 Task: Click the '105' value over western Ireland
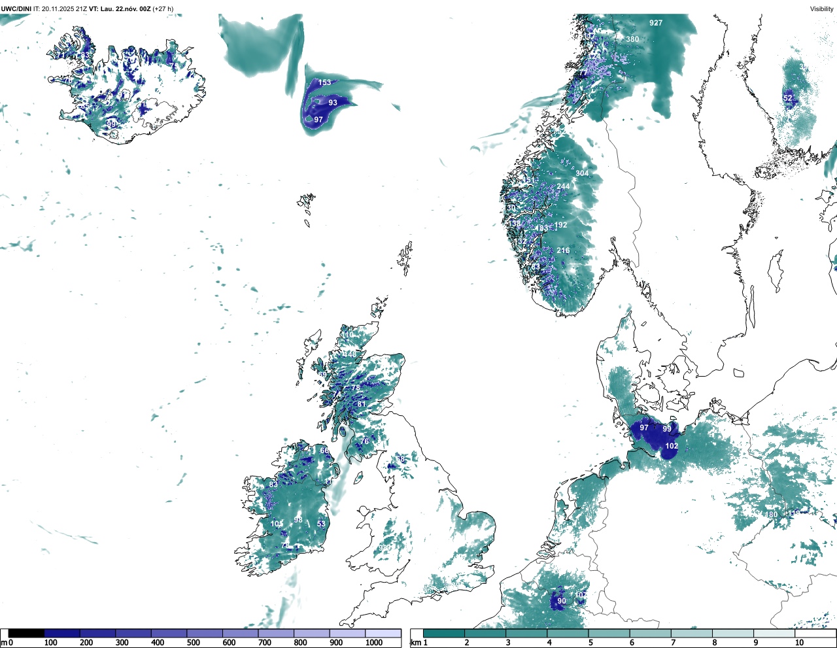277,524
